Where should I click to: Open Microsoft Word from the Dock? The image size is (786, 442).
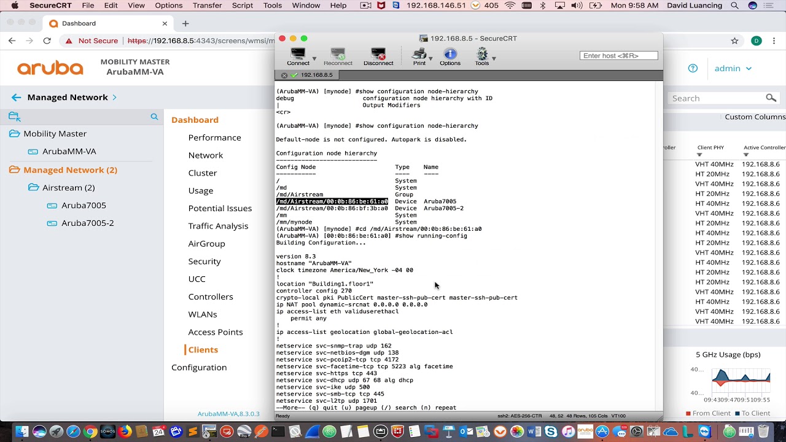(534, 432)
